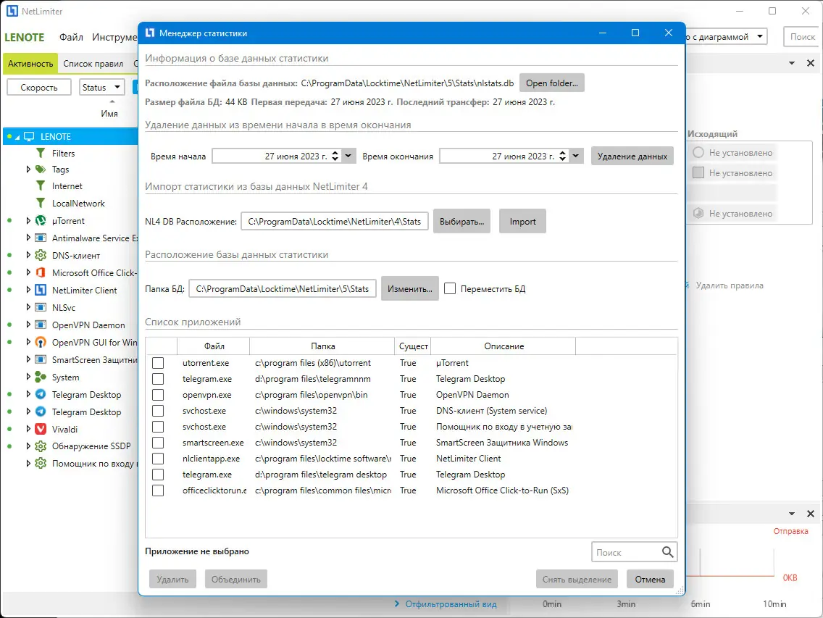
Task: Step the Время начала date spinner
Action: coord(335,156)
